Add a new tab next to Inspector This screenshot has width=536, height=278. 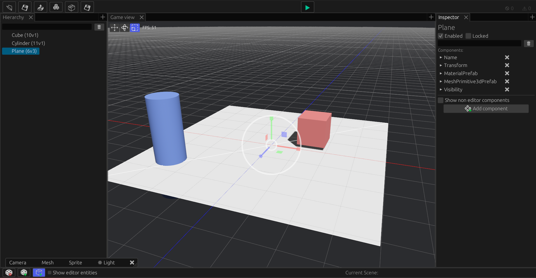[532, 17]
